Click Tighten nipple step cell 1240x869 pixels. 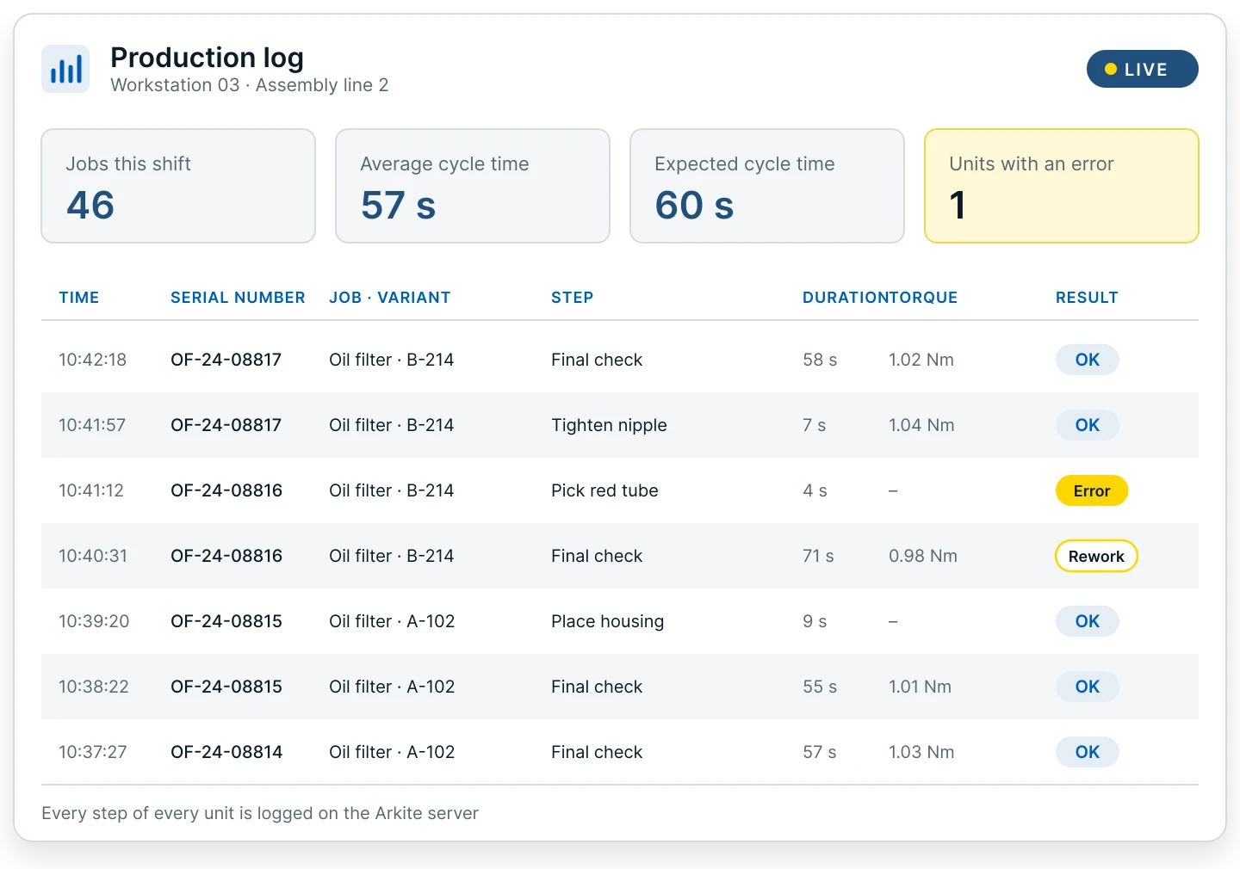tap(609, 425)
